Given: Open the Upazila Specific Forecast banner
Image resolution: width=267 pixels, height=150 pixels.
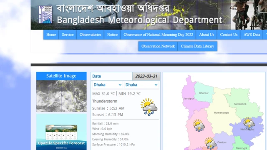Looking at the screenshot, I should pyautogui.click(x=61, y=132).
